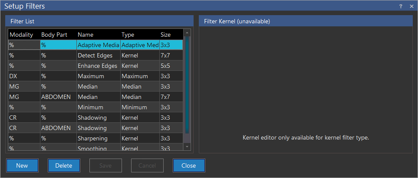Click the Size column header
The image size is (418, 178).
[x=165, y=35]
